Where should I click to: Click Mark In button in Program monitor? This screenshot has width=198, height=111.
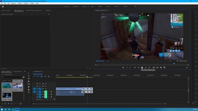click(127, 68)
